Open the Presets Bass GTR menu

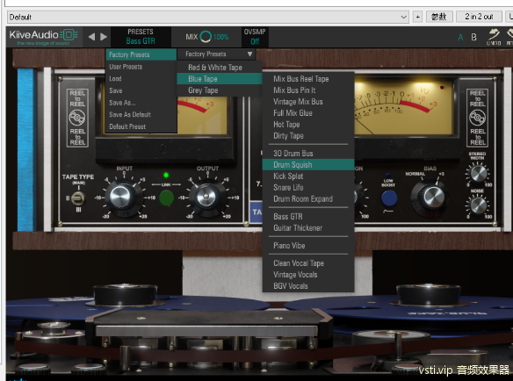(x=141, y=37)
